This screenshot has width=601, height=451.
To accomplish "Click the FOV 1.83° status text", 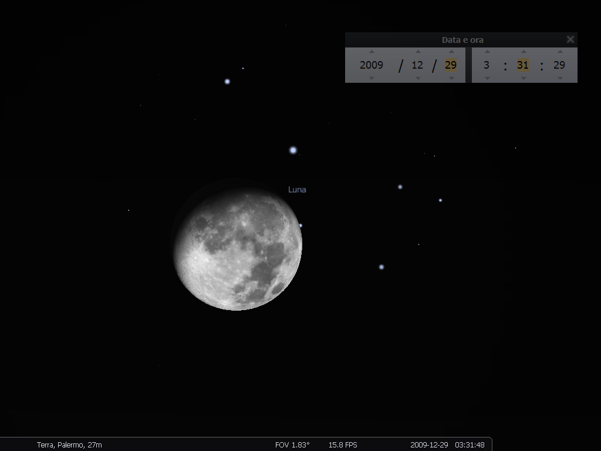I will (292, 445).
